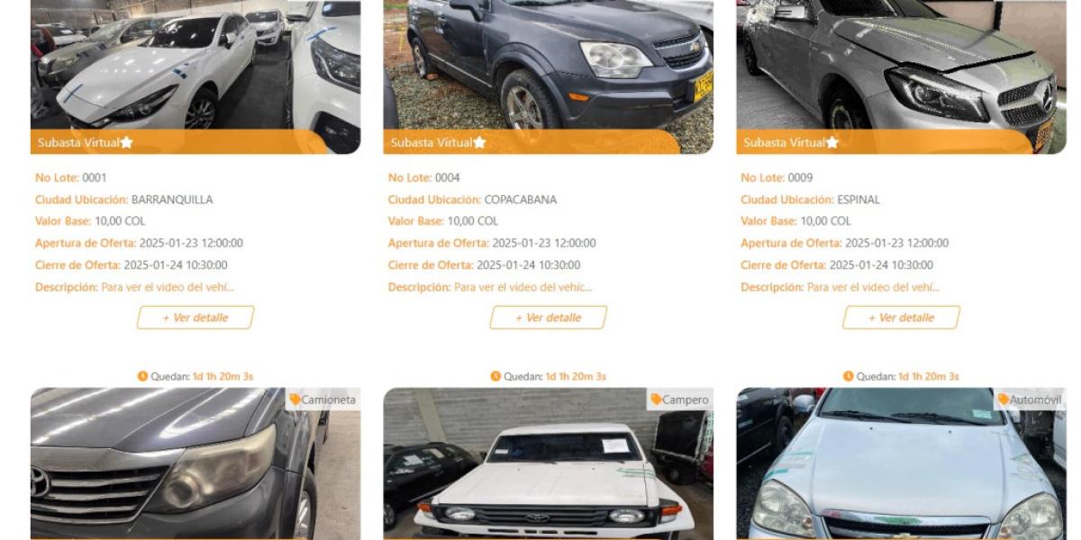Open Ver detalle for the Espinal lot

coord(902,318)
